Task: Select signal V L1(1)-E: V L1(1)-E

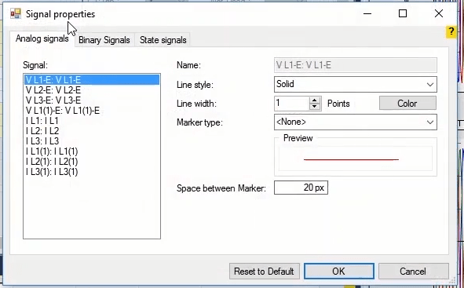Action: click(92, 111)
